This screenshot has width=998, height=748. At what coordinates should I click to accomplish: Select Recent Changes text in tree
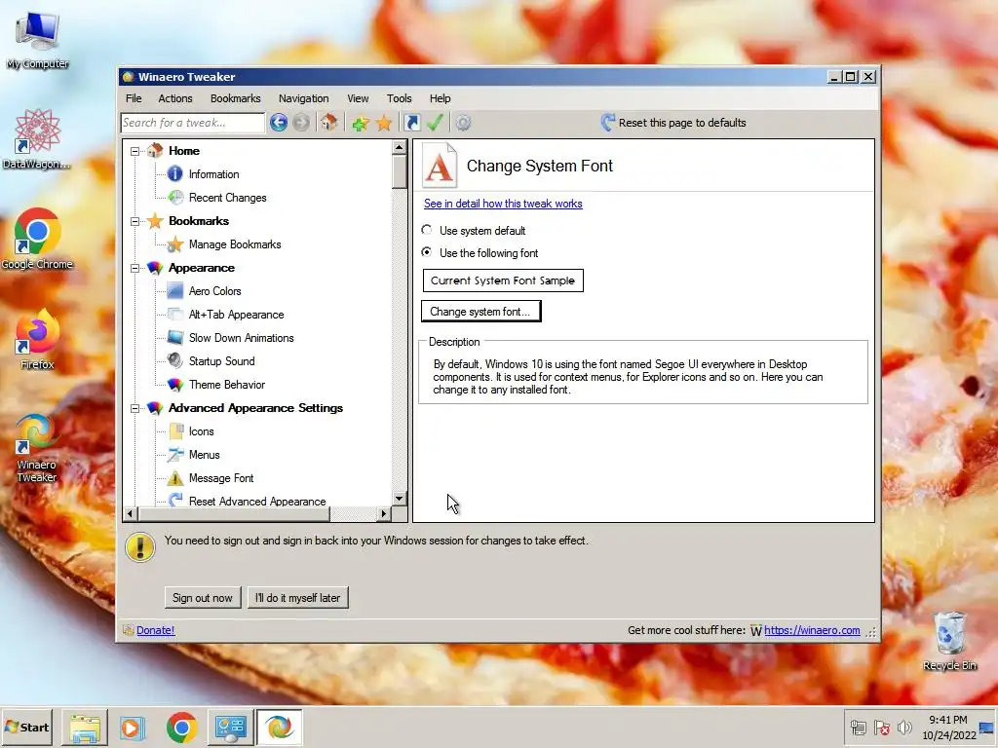227,198
